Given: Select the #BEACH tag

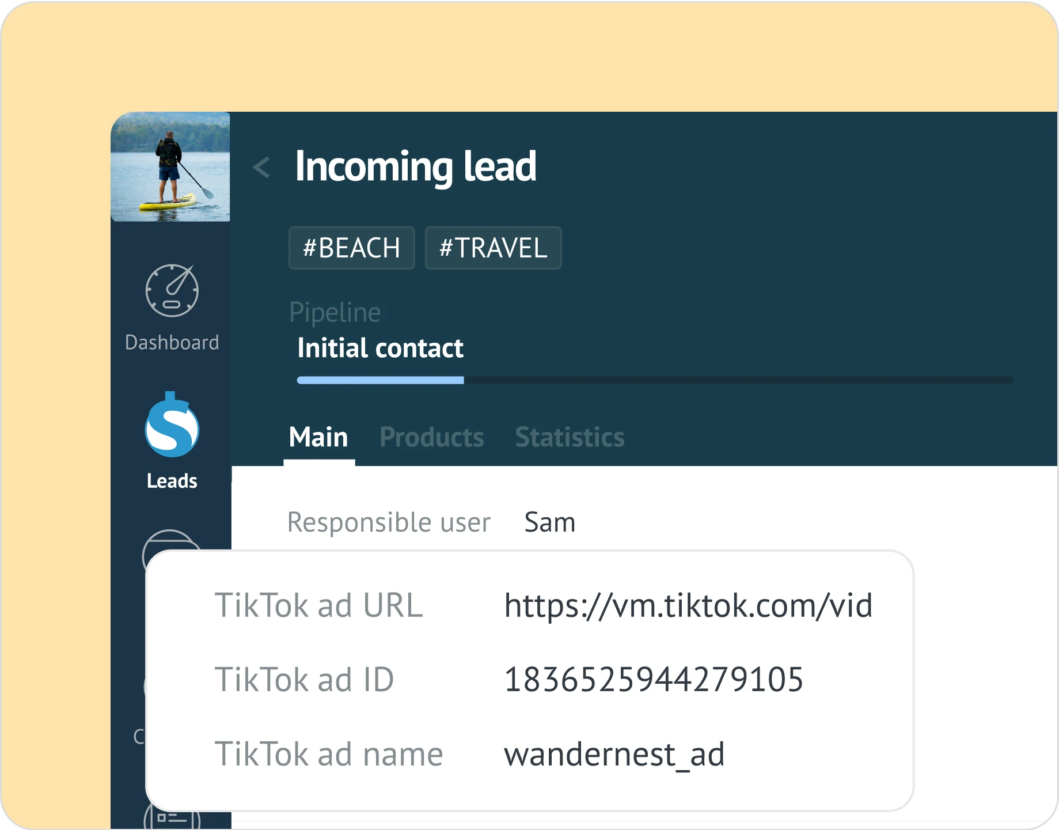Looking at the screenshot, I should [351, 248].
